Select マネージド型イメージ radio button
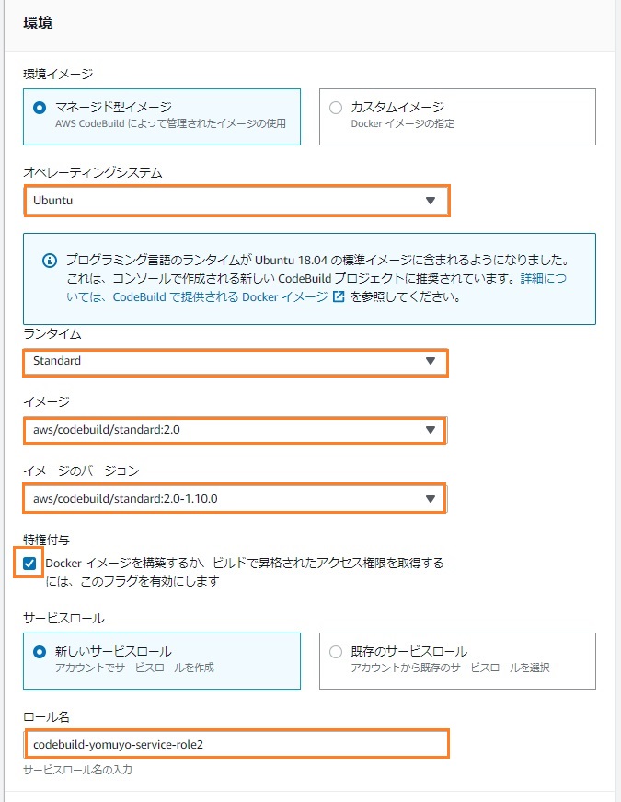Image resolution: width=621 pixels, height=802 pixels. click(40, 108)
